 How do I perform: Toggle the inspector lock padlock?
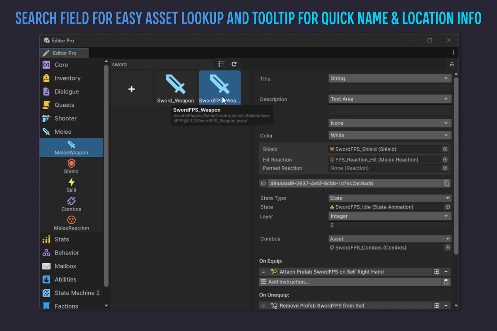(451, 64)
